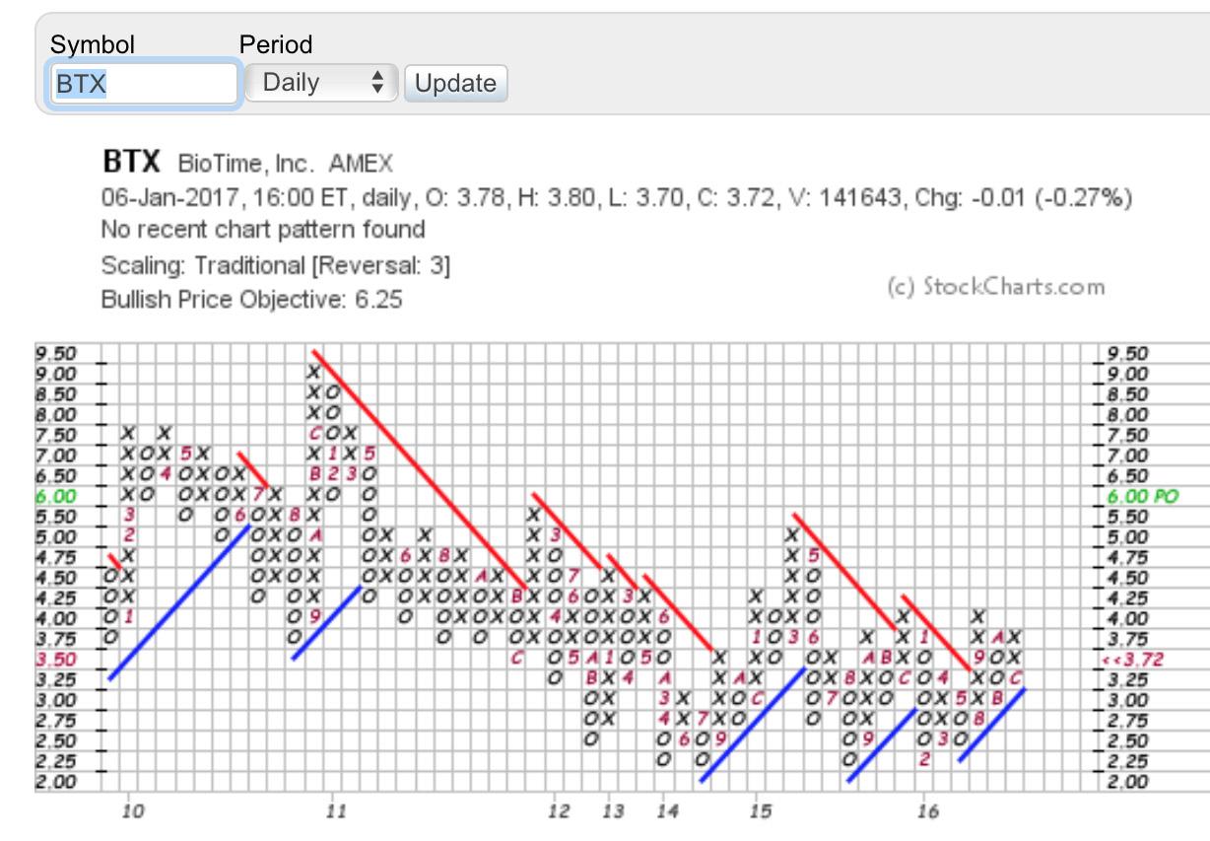Click the Symbol input field containing BTX

144,84
